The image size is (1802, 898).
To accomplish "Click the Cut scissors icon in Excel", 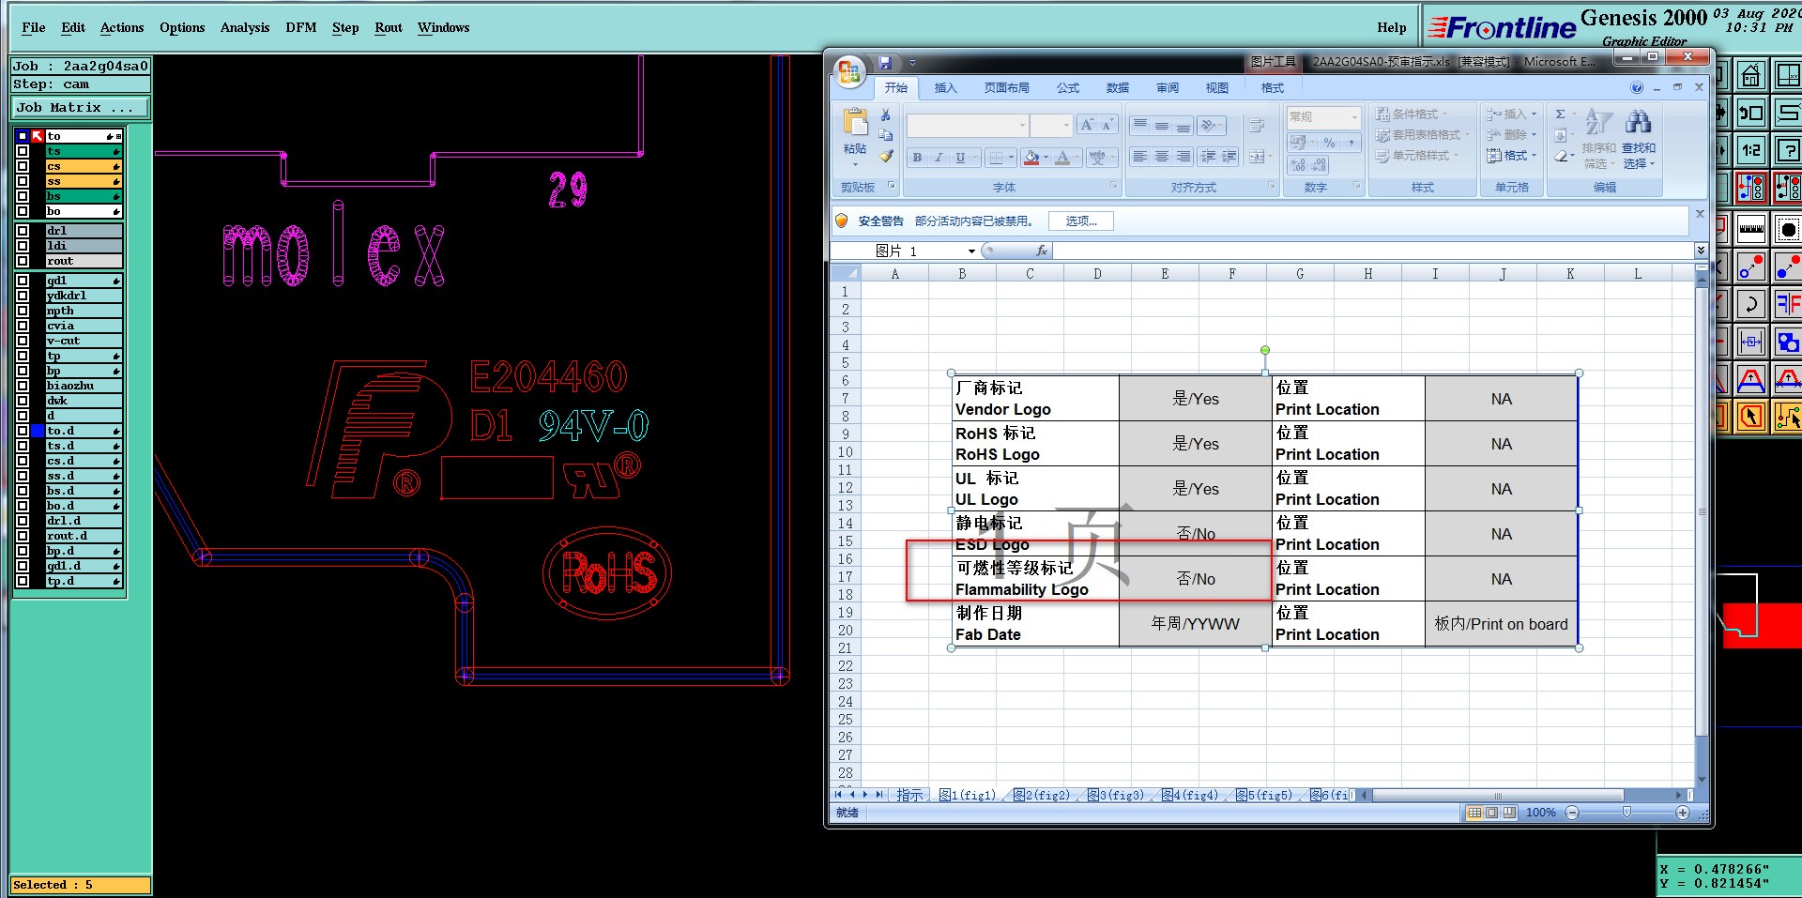I will 885,114.
